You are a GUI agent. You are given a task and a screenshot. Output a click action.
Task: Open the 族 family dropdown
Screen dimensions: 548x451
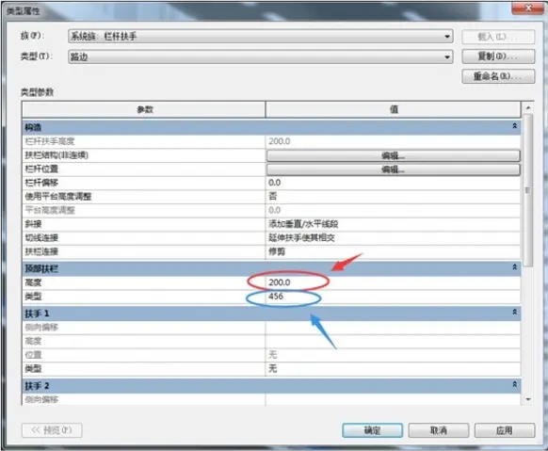tap(261, 37)
